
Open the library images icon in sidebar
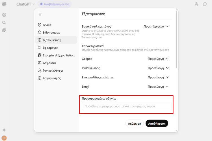point(4,30)
